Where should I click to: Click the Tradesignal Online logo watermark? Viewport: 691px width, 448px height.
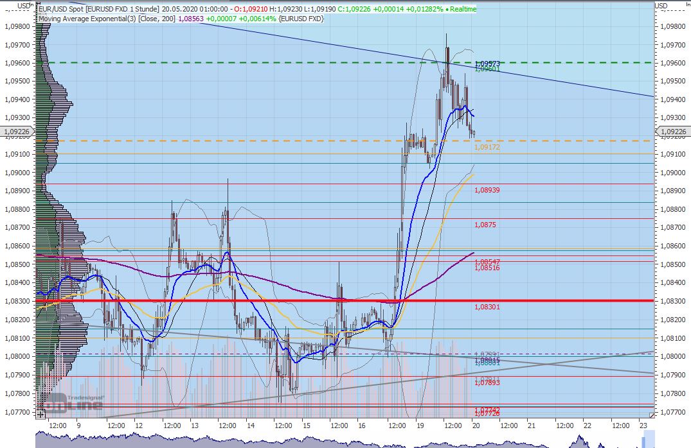coord(73,403)
